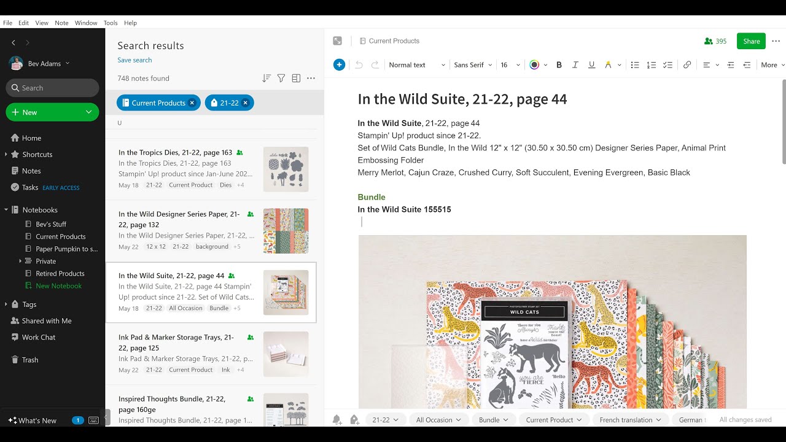This screenshot has height=442, width=786.
Task: Change the note list view layout
Action: tap(296, 79)
